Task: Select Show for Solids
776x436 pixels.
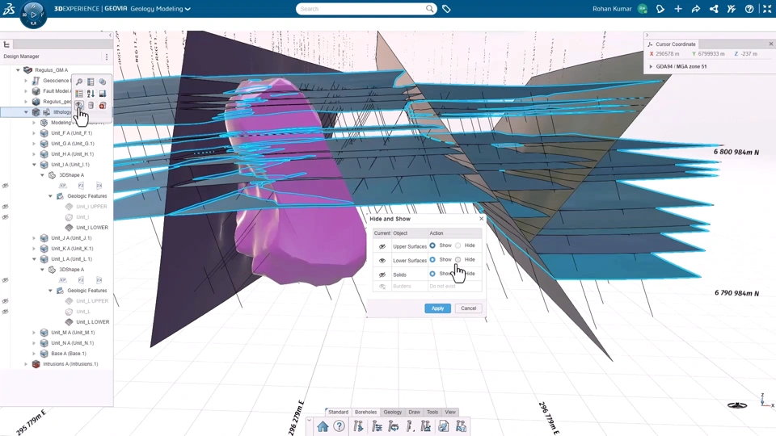Action: (432, 274)
